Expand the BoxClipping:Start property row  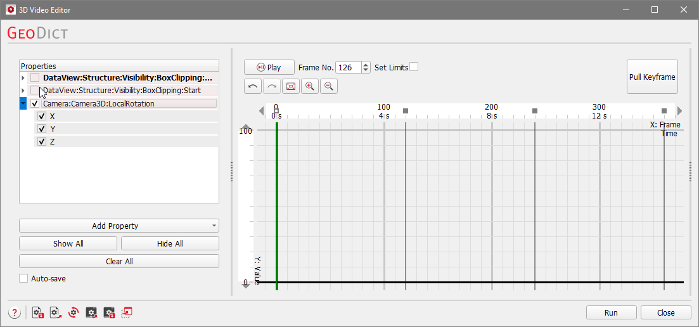[x=23, y=91]
